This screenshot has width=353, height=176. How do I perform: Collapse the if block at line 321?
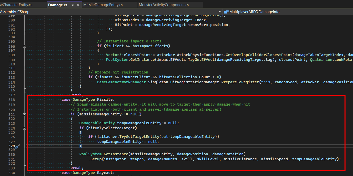click(24, 114)
